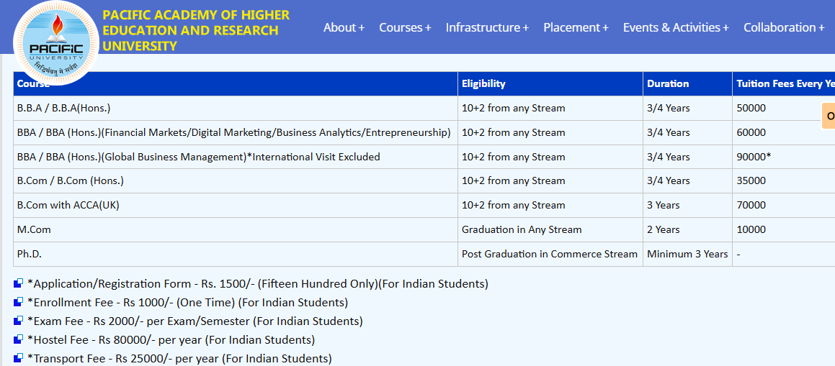835x366 pixels.
Task: Click the Enrollment Fee Rs 1000 text
Action: click(187, 302)
